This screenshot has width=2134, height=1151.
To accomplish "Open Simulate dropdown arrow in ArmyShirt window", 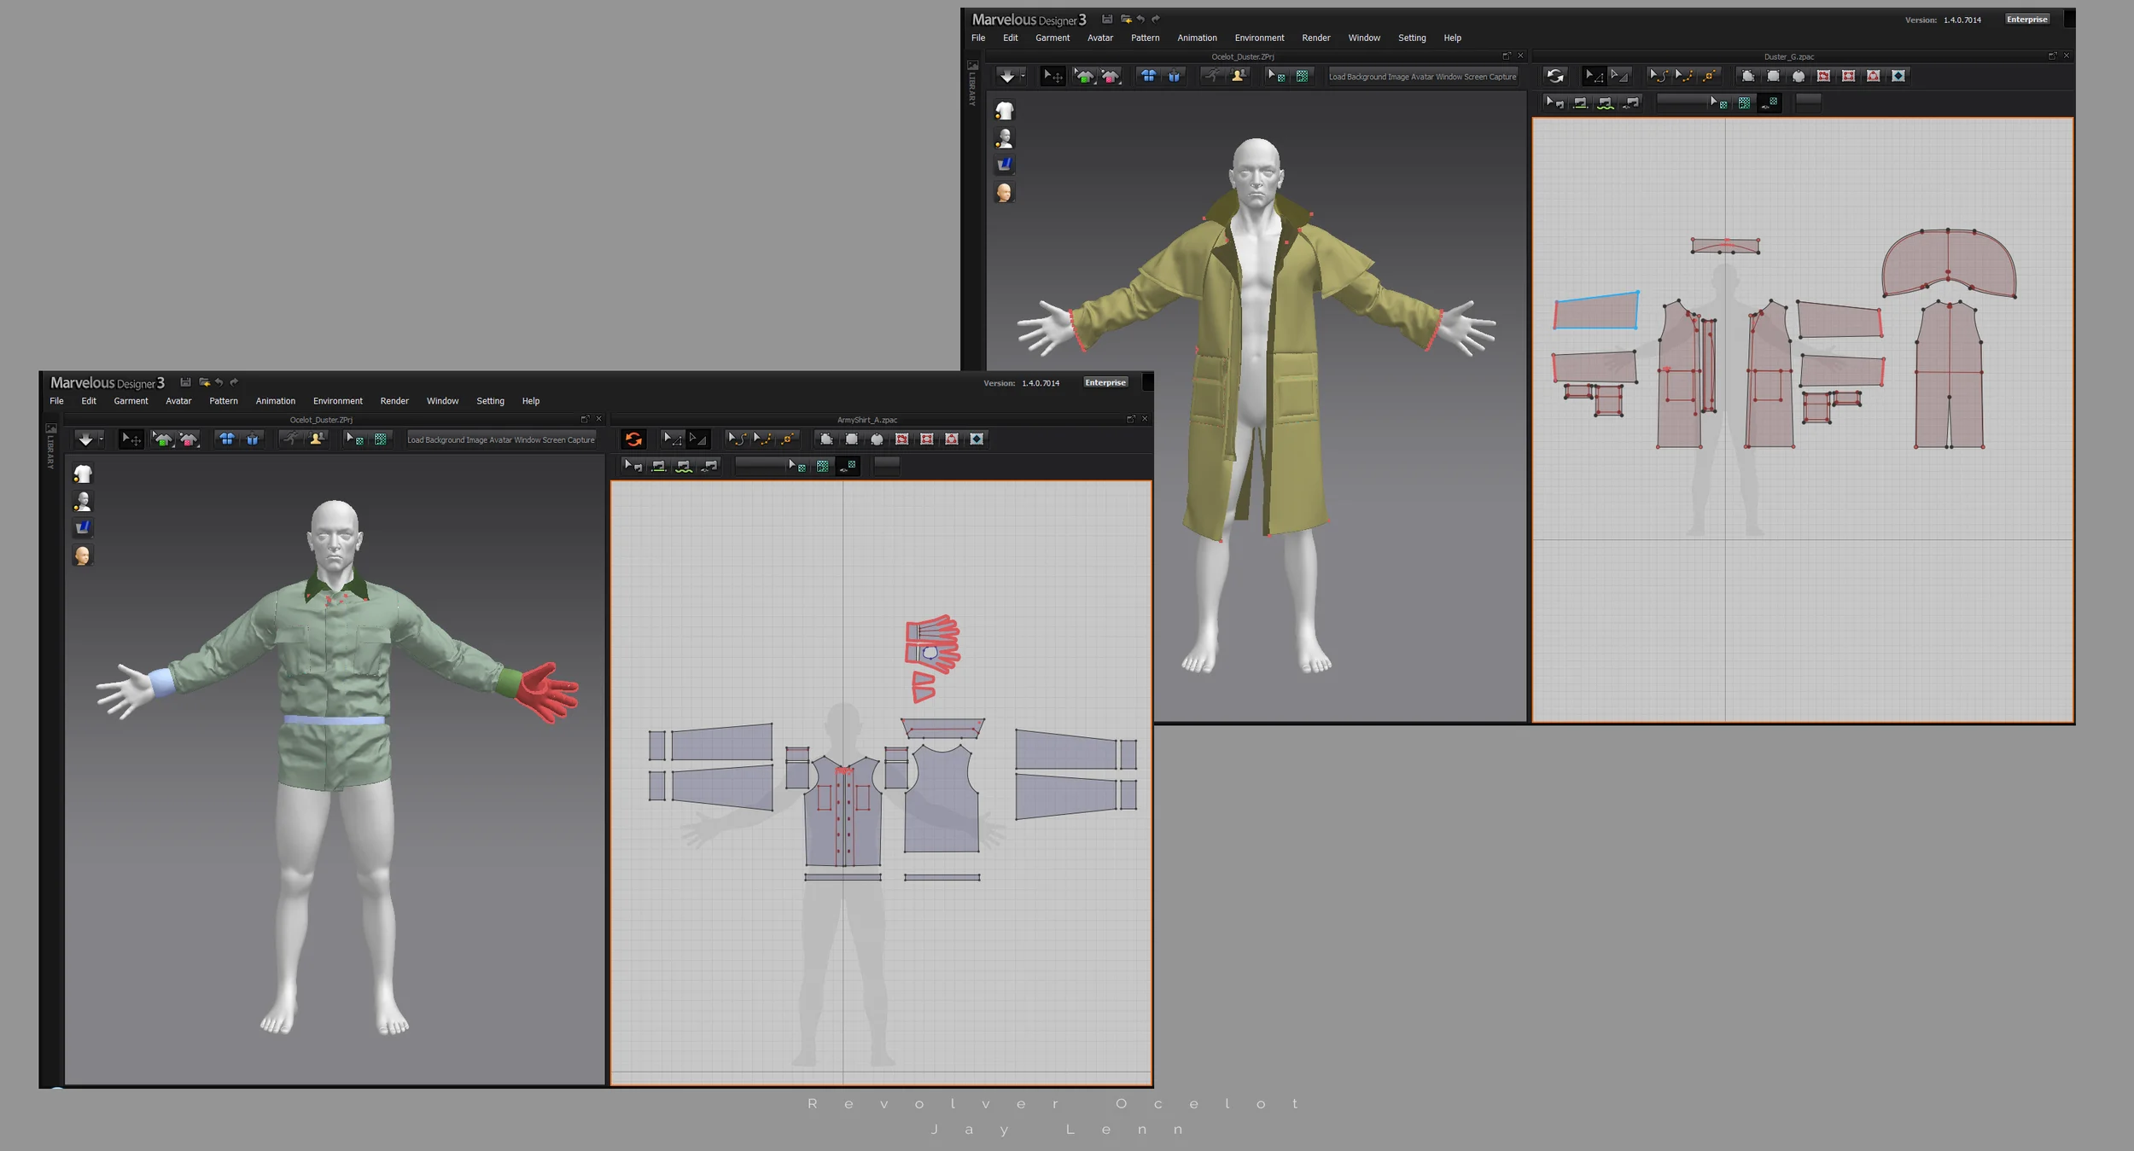I will [101, 439].
